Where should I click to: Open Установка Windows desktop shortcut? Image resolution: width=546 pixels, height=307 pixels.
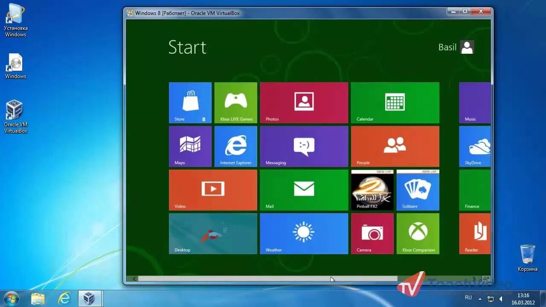click(16, 20)
